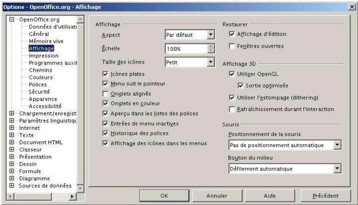Select Programmes auxiliaires in the tree
The height and width of the screenshot is (205, 358).
pyautogui.click(x=53, y=63)
